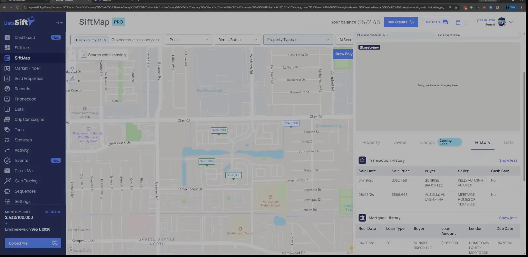Open the Records sidebar icon
The height and width of the screenshot is (257, 528).
(x=7, y=89)
